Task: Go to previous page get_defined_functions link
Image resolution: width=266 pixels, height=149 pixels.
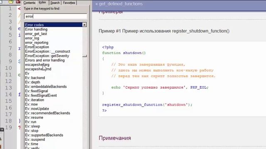Action: click(119, 4)
